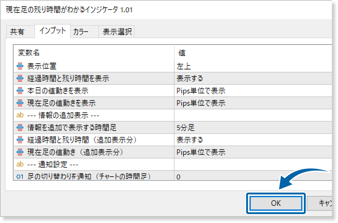The width and height of the screenshot is (338, 223).
Task: Toggle 経過時間と残り時間を表示 value 表示する
Action: click(252, 78)
